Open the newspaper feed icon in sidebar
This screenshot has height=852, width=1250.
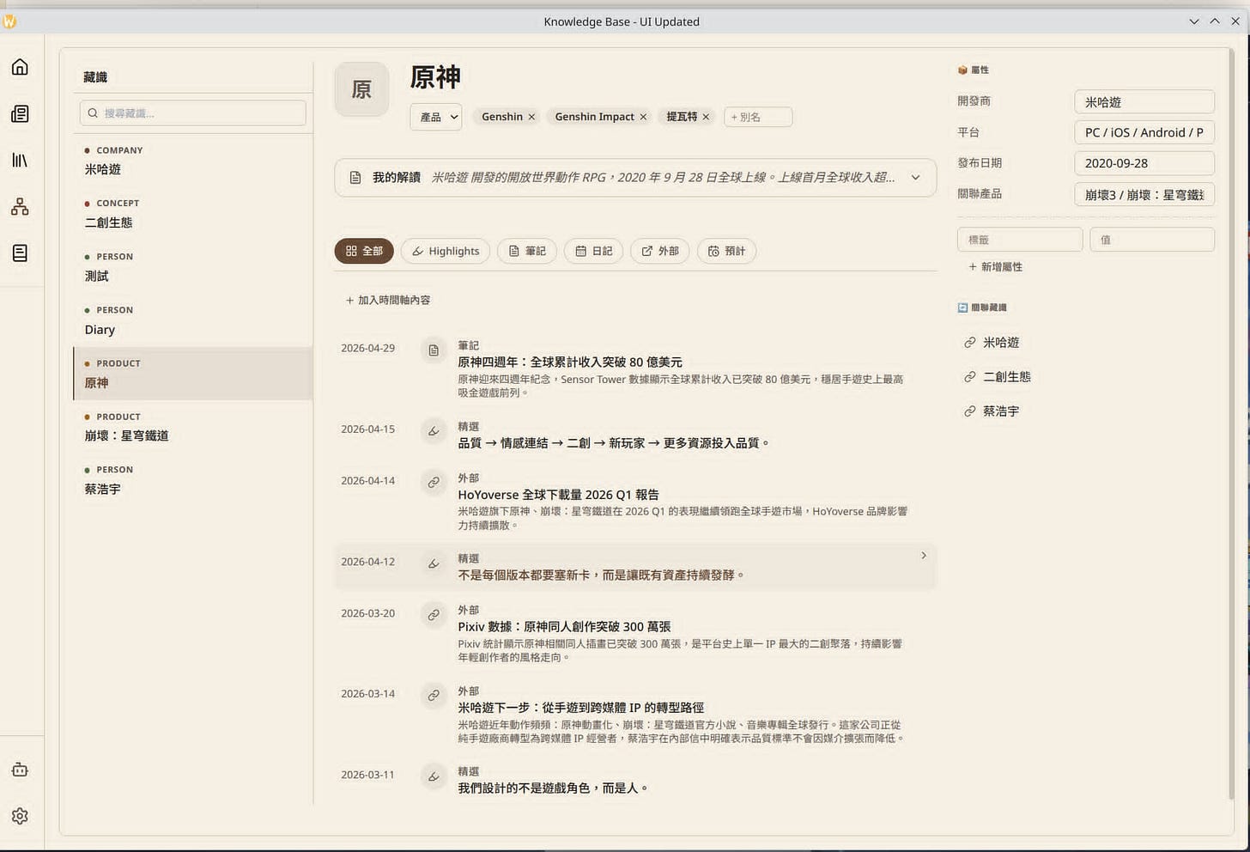click(x=20, y=113)
